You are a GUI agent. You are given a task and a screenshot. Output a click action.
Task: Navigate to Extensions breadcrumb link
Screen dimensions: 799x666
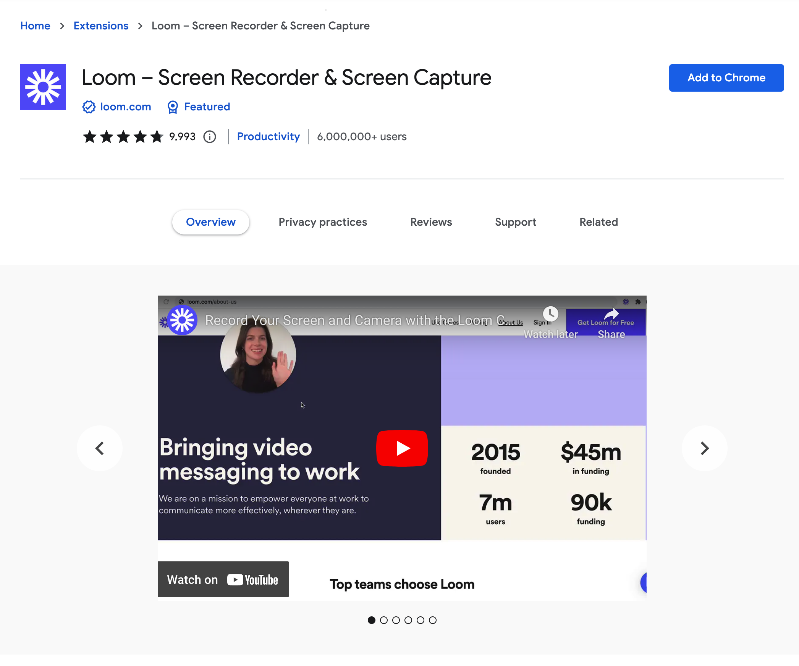(x=101, y=26)
